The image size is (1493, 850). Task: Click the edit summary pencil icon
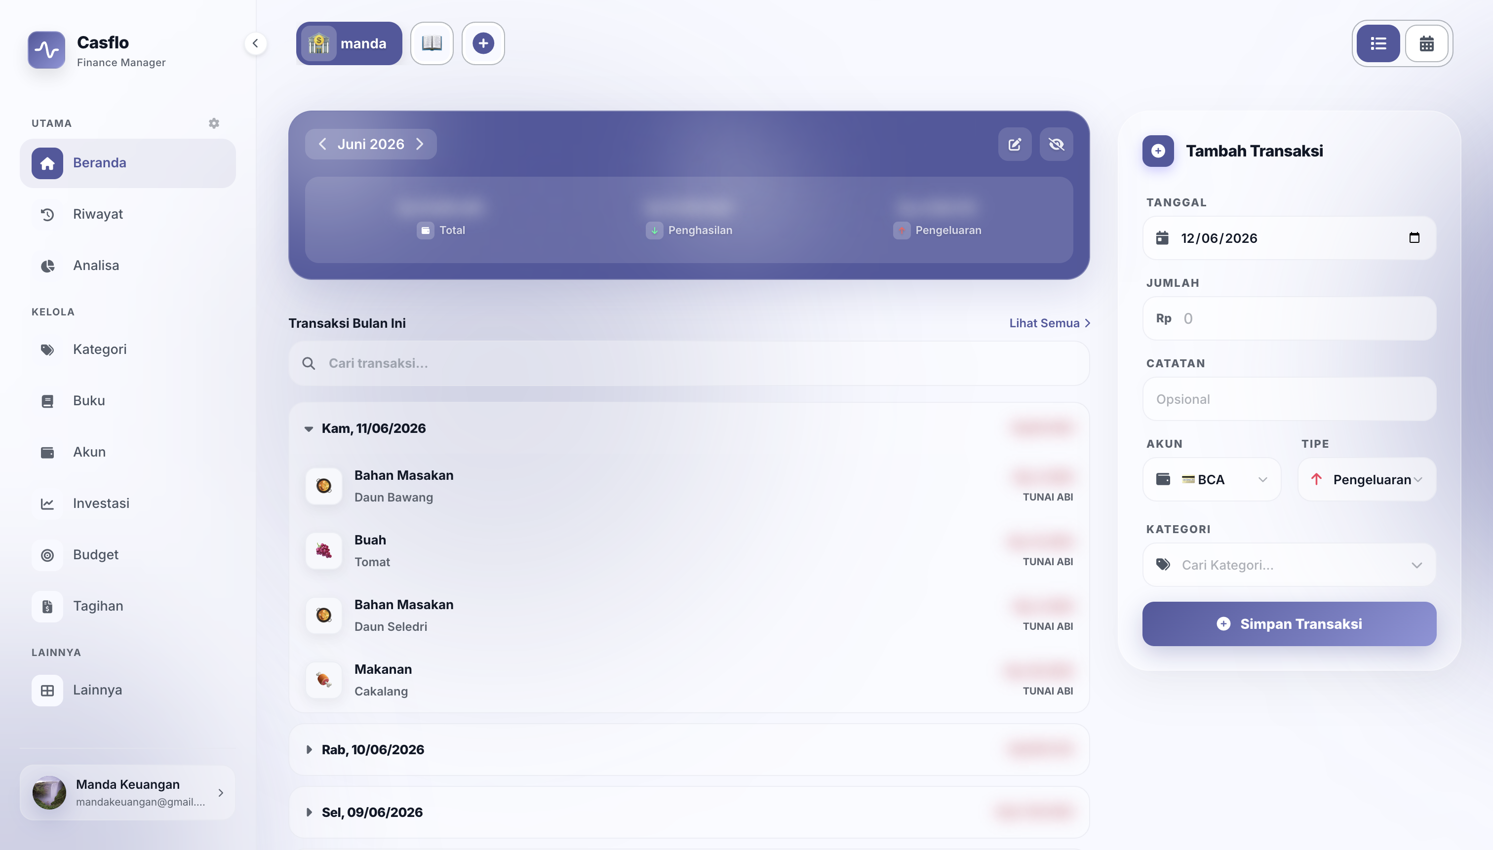click(x=1015, y=144)
